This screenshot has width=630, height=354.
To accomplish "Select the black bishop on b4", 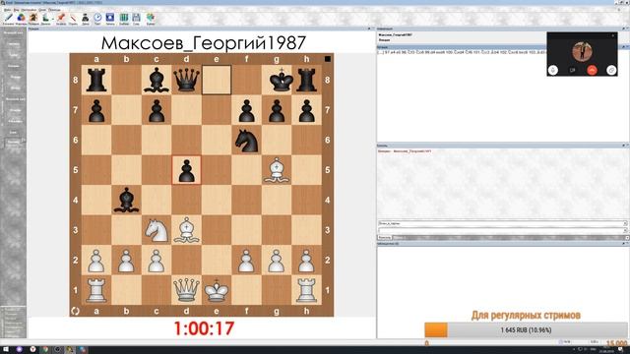I will pos(126,200).
